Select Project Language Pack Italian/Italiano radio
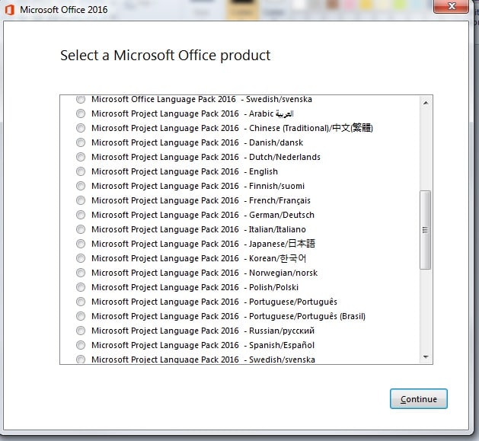The image size is (479, 441). point(81,229)
